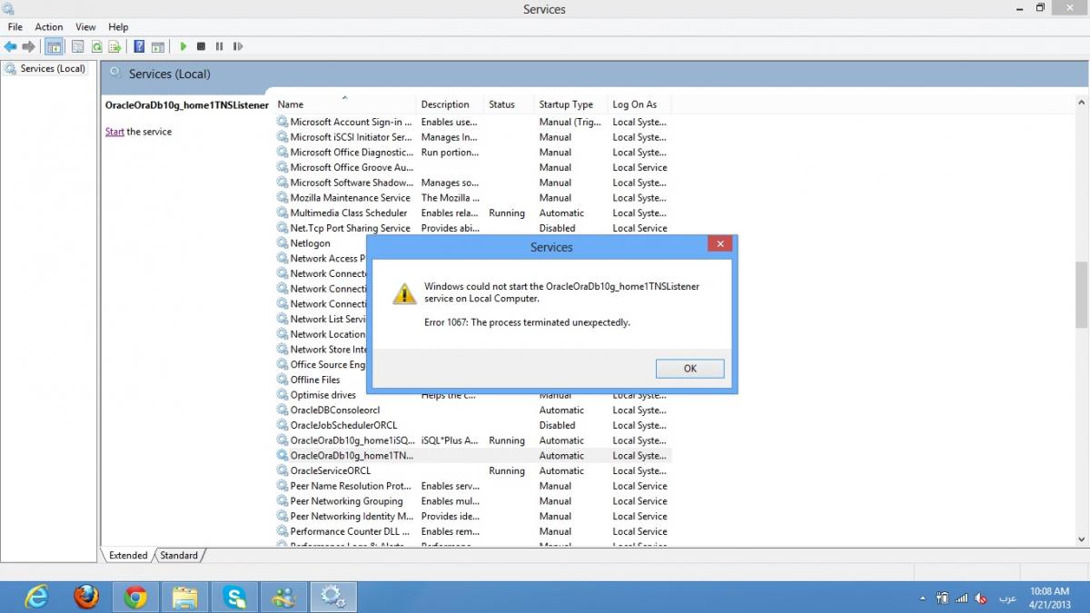This screenshot has width=1090, height=613.
Task: Click the Start the service link
Action: pyautogui.click(x=114, y=132)
